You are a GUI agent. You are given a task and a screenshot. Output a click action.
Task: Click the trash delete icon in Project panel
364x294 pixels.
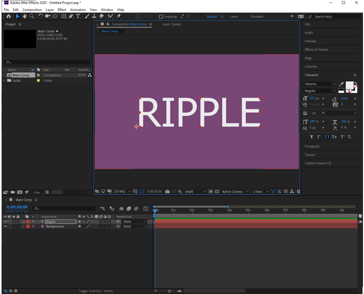click(47, 192)
